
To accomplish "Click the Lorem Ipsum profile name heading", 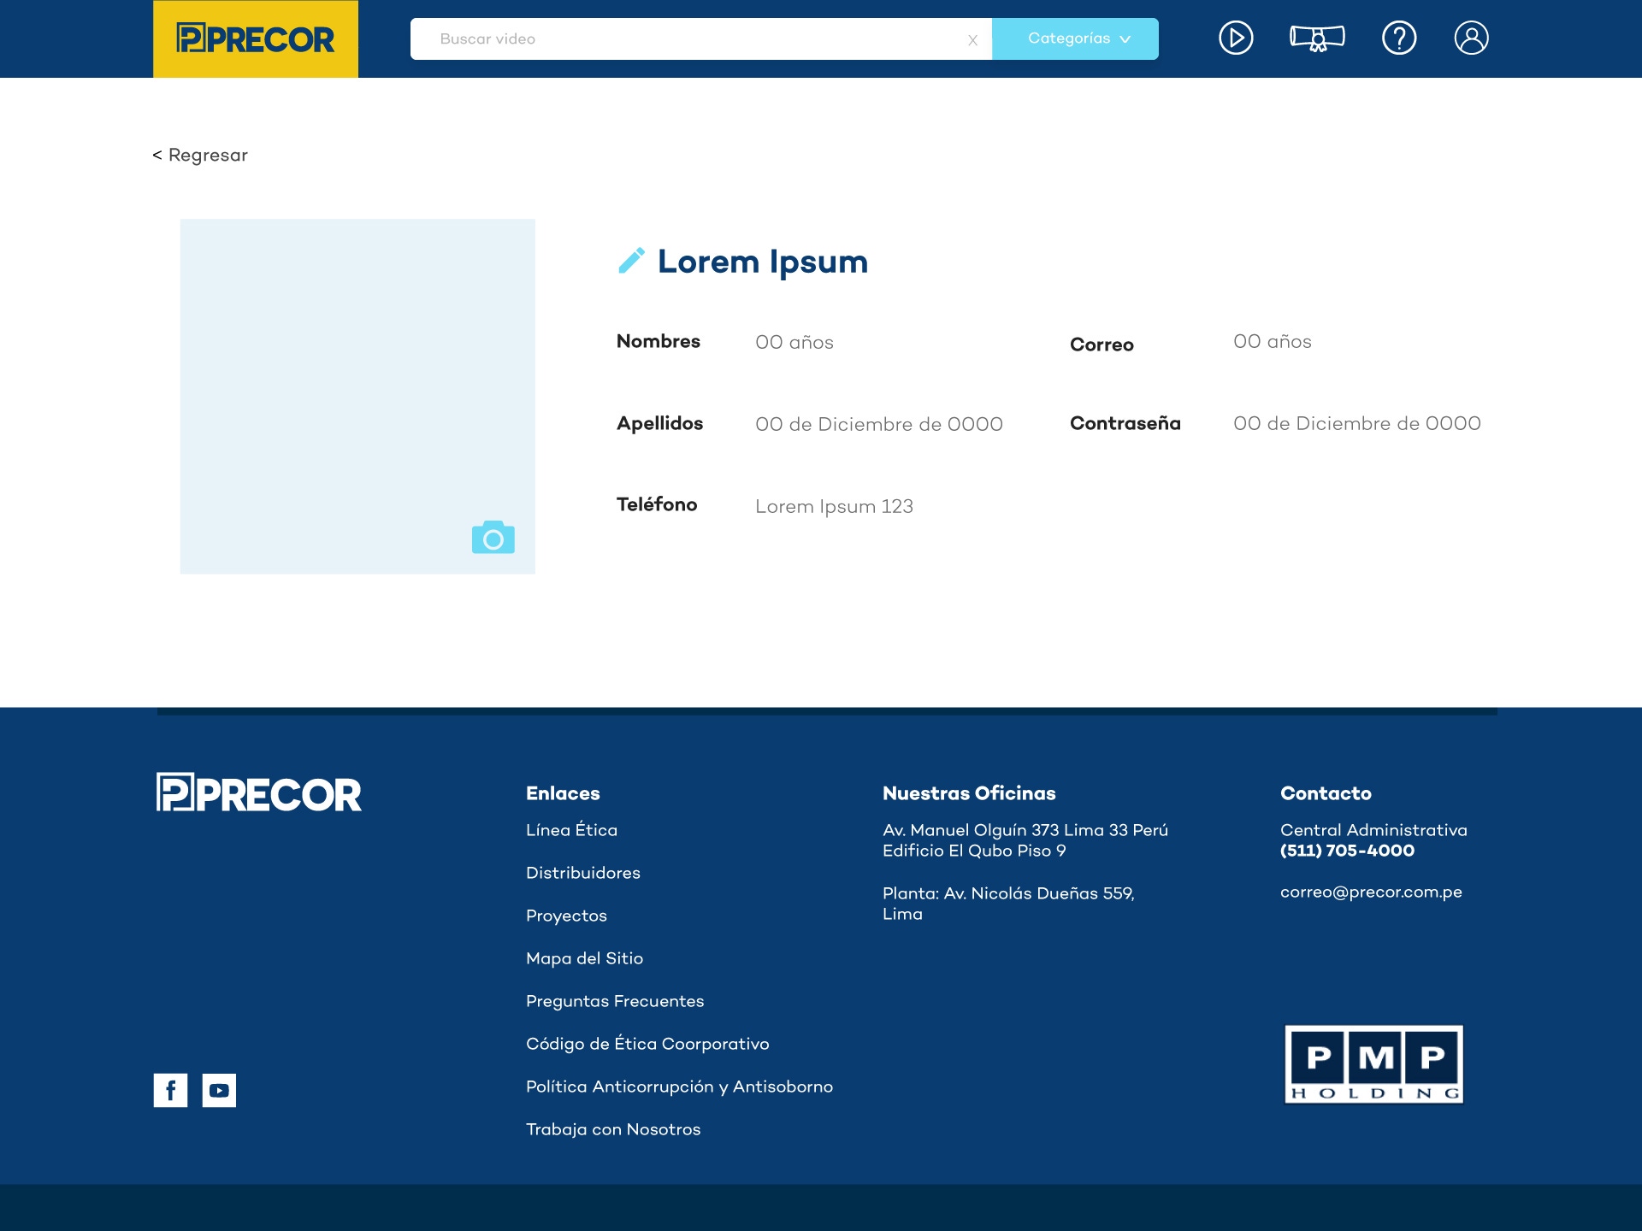I will coord(763,262).
